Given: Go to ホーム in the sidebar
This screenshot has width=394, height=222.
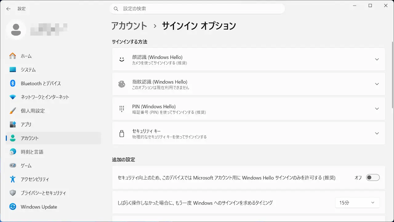Looking at the screenshot, I should click(26, 56).
